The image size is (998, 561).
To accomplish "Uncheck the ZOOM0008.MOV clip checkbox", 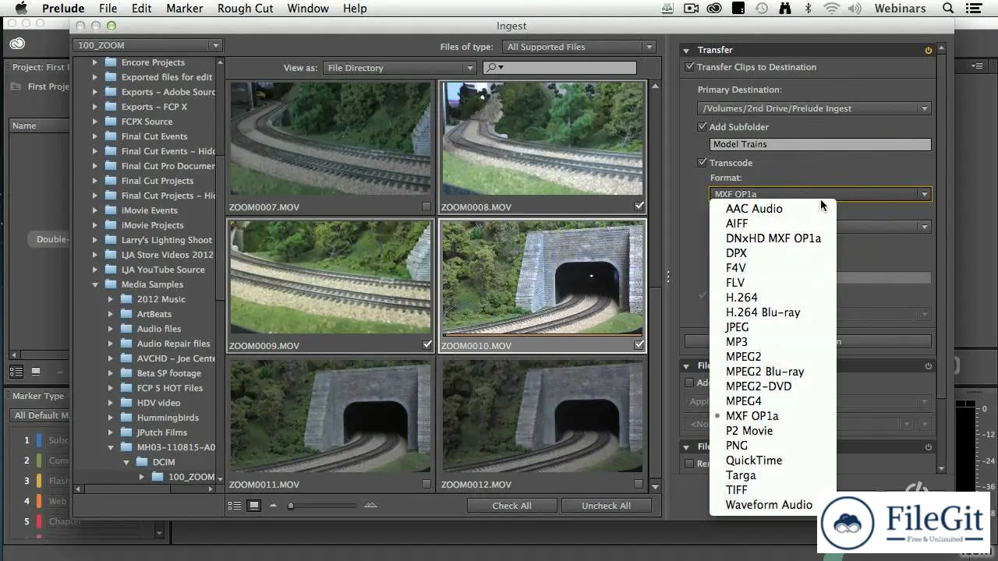I will 639,206.
